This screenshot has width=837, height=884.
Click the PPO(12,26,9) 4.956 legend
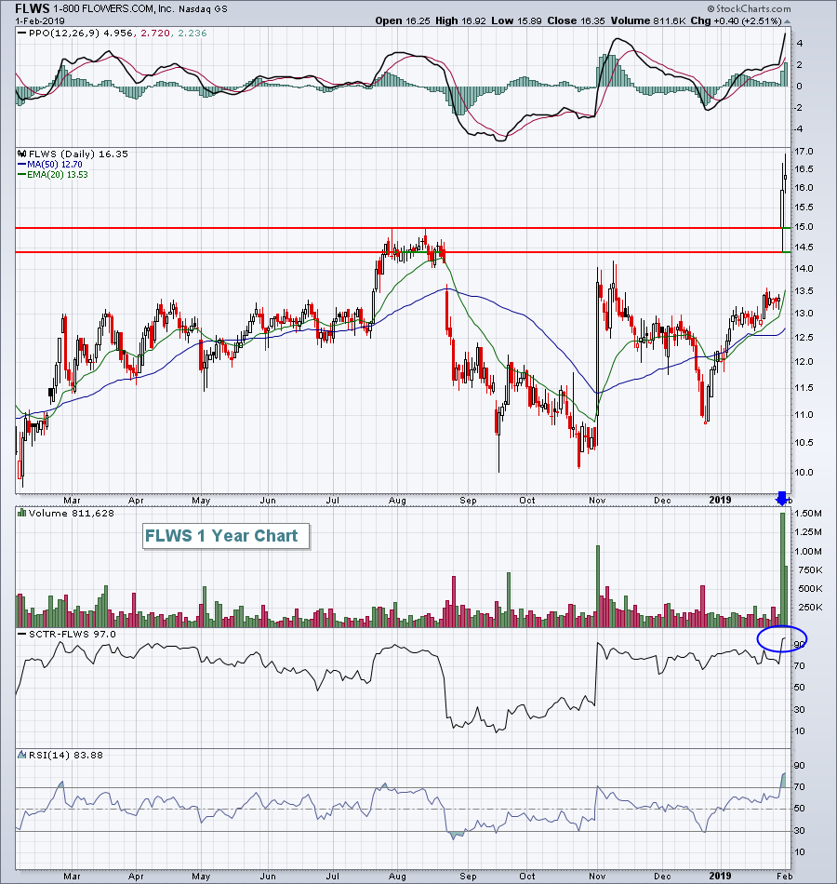coord(81,33)
